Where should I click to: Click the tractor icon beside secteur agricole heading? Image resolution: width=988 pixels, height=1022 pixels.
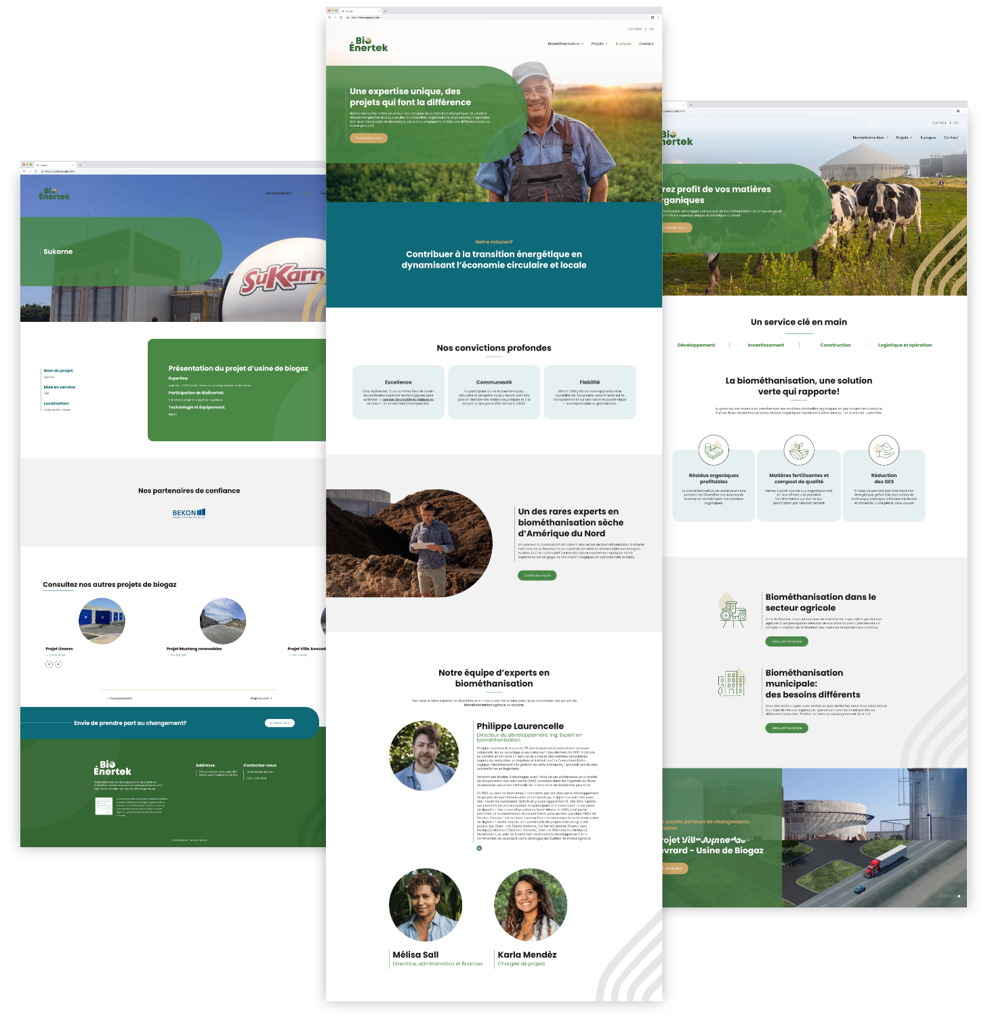pos(732,610)
